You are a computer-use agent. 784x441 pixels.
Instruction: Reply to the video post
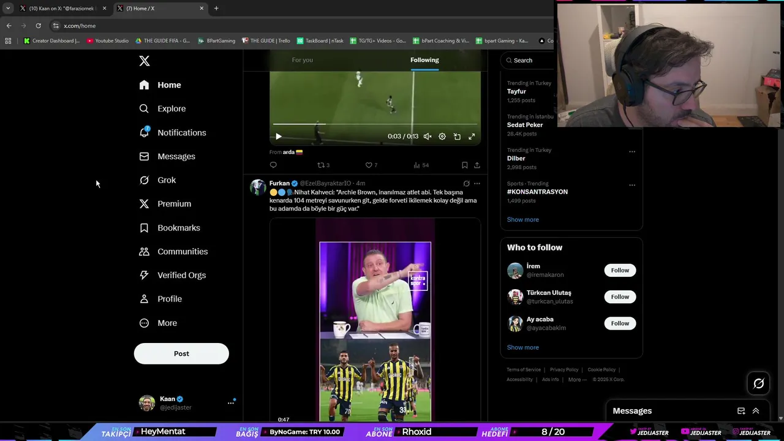[x=273, y=165]
